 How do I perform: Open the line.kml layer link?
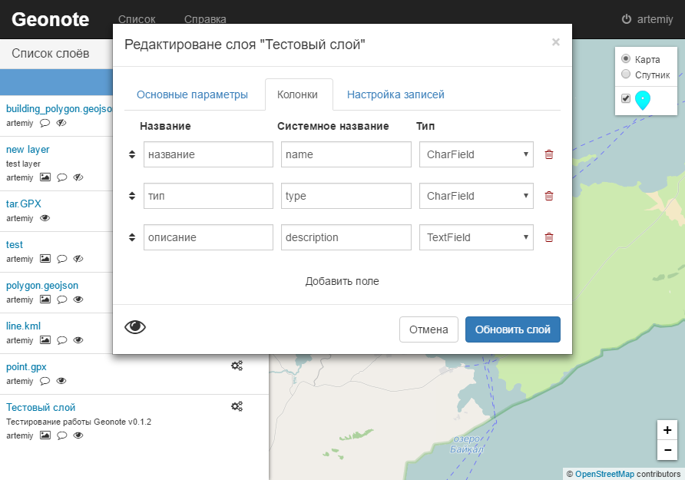(x=23, y=326)
